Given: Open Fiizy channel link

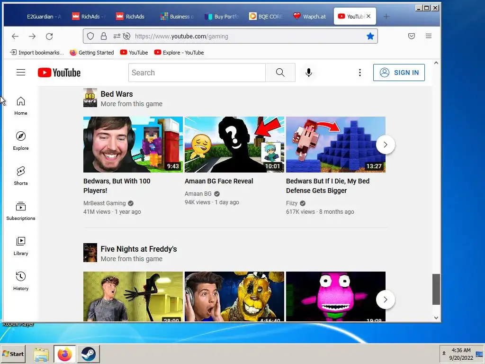Looking at the screenshot, I should (x=292, y=203).
